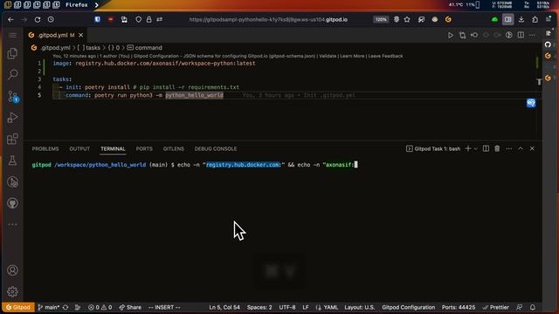Click the Leave Feedback code lens link
This screenshot has height=314, width=559.
pos(385,56)
